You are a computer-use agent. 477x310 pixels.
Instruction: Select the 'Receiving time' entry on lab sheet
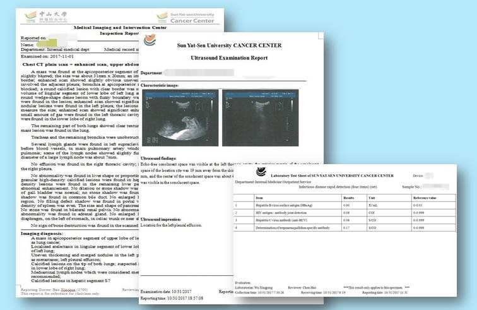coord(323,292)
